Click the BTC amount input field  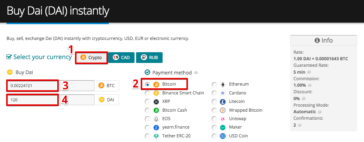coord(51,86)
